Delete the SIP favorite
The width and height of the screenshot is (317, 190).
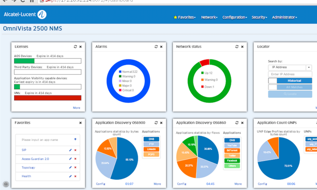click(x=75, y=150)
